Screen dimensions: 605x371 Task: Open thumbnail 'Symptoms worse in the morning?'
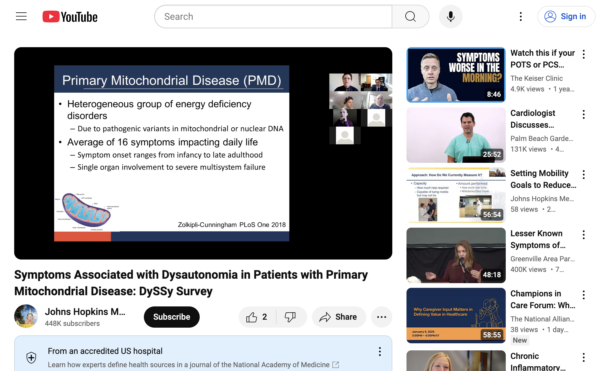[456, 75]
